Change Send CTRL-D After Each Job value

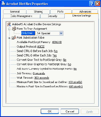tap(55, 55)
